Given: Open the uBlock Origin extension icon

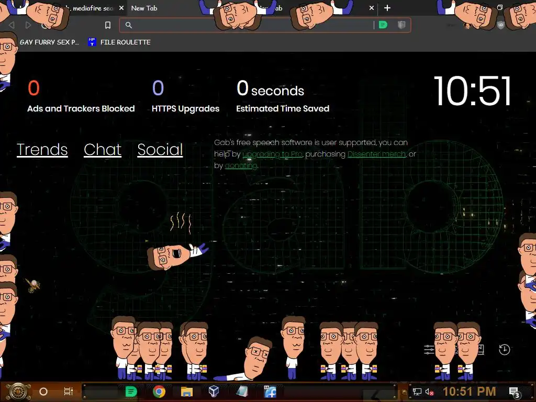Looking at the screenshot, I should click(x=501, y=25).
